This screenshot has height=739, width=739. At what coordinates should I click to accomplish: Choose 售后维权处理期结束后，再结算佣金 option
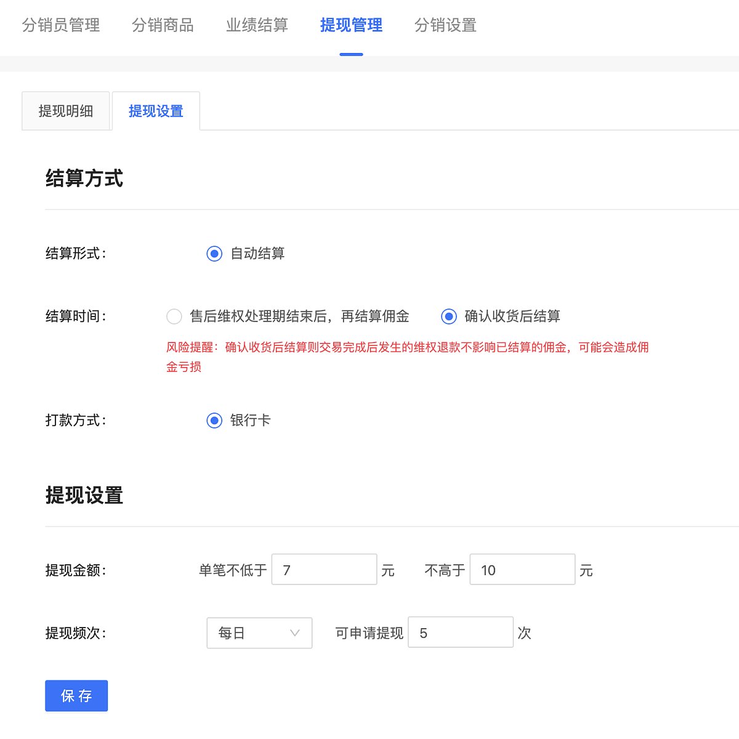click(174, 317)
